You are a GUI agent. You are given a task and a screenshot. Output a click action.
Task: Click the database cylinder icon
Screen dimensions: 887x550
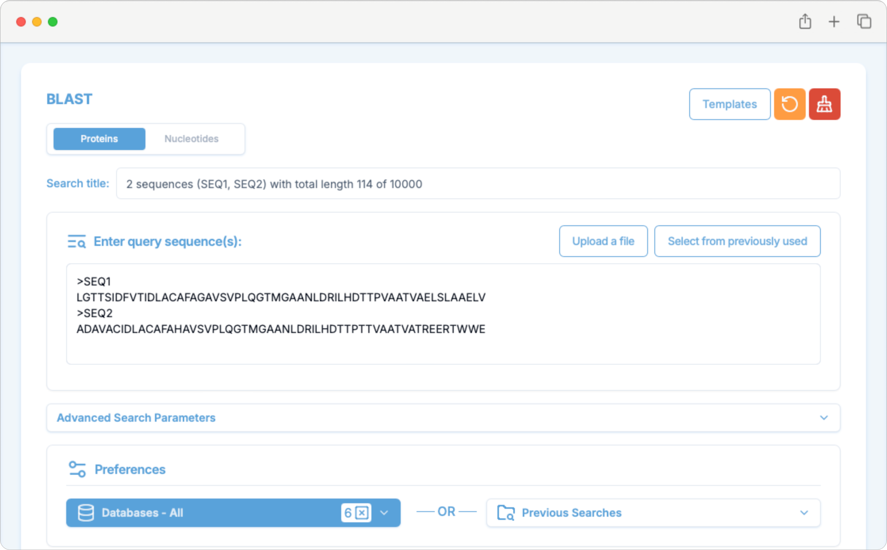pos(86,513)
